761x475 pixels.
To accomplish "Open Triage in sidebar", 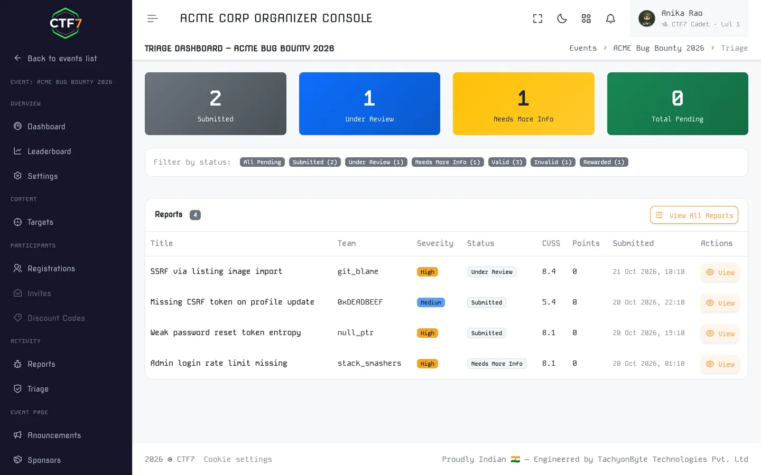I will pyautogui.click(x=31, y=389).
